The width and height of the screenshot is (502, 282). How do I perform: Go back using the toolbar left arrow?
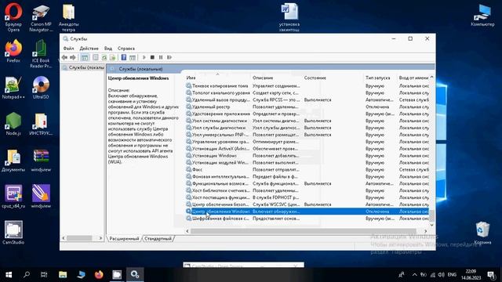pyautogui.click(x=64, y=57)
